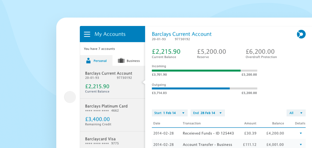312x148 pixels.
Task: Open the End 28 Feb 14 date dropdown
Action: (x=207, y=113)
